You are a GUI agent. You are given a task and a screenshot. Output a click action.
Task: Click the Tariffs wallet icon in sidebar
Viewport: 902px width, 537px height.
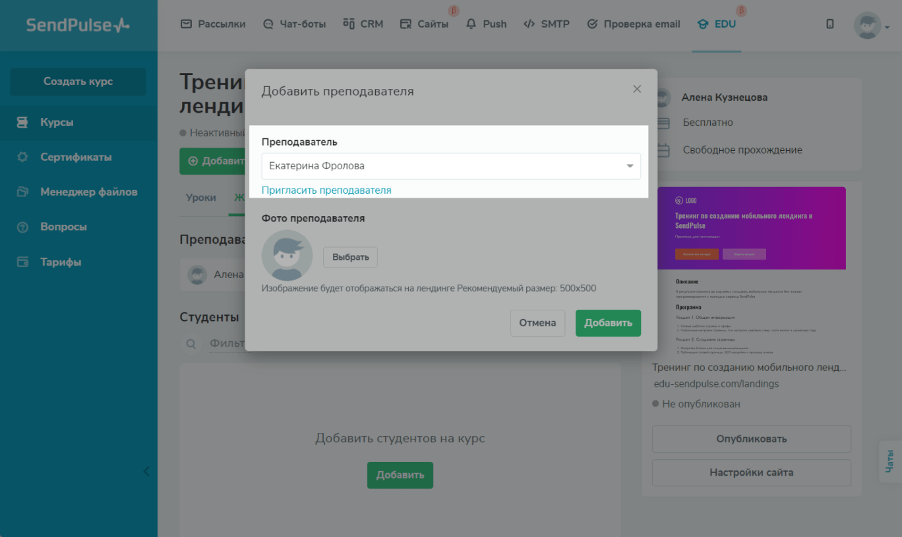click(x=22, y=262)
